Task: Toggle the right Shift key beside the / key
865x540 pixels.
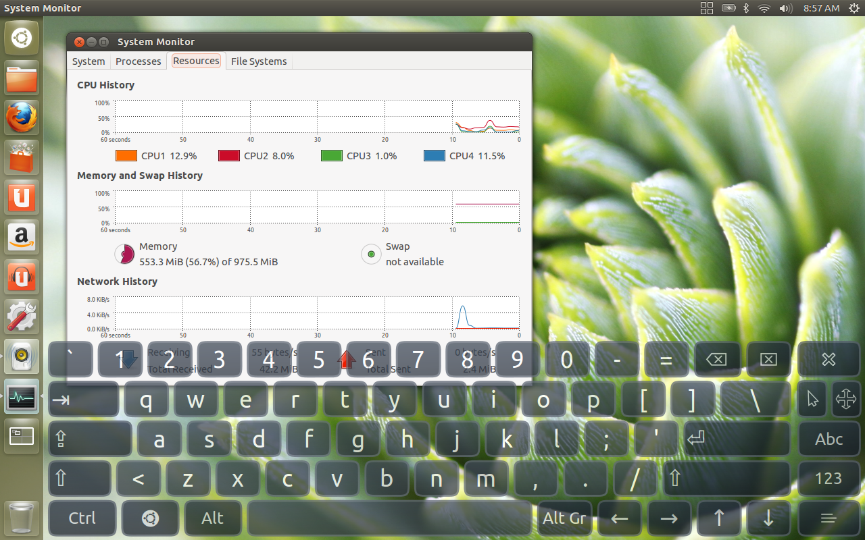Action: pos(727,479)
